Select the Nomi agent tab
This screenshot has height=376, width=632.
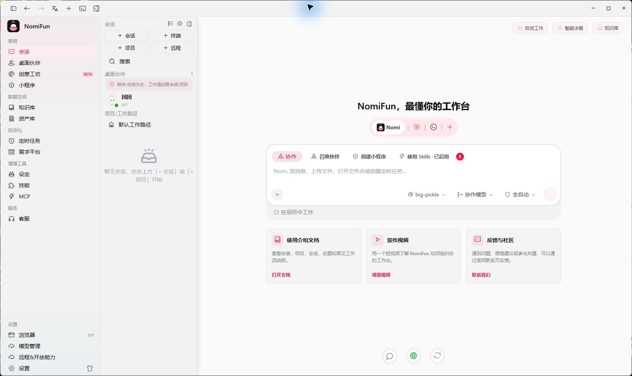click(x=389, y=127)
